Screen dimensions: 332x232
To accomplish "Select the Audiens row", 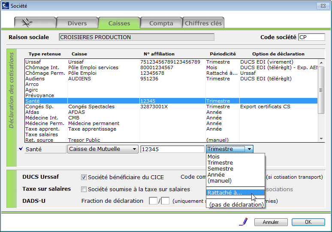I will pyautogui.click(x=171, y=79).
